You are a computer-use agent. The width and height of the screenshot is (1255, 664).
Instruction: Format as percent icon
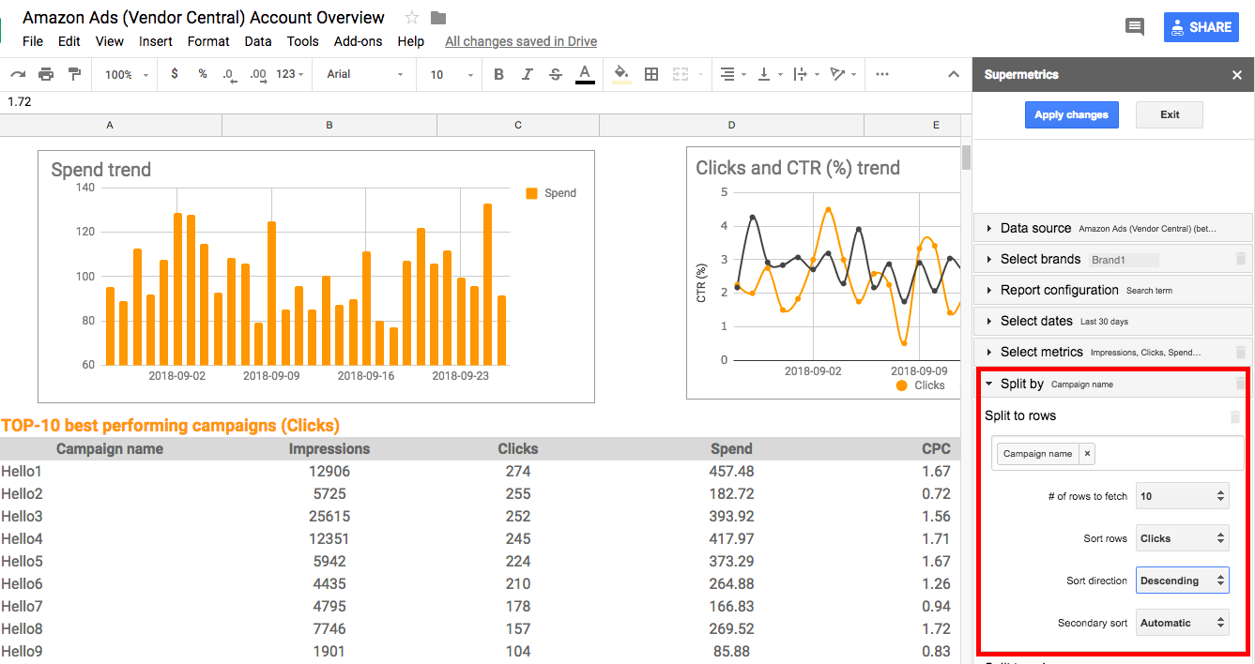(203, 74)
